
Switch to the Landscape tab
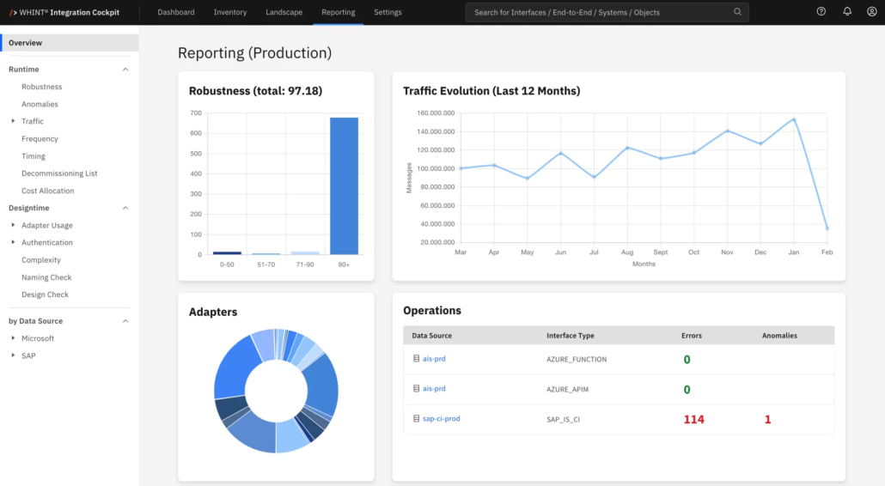click(284, 12)
